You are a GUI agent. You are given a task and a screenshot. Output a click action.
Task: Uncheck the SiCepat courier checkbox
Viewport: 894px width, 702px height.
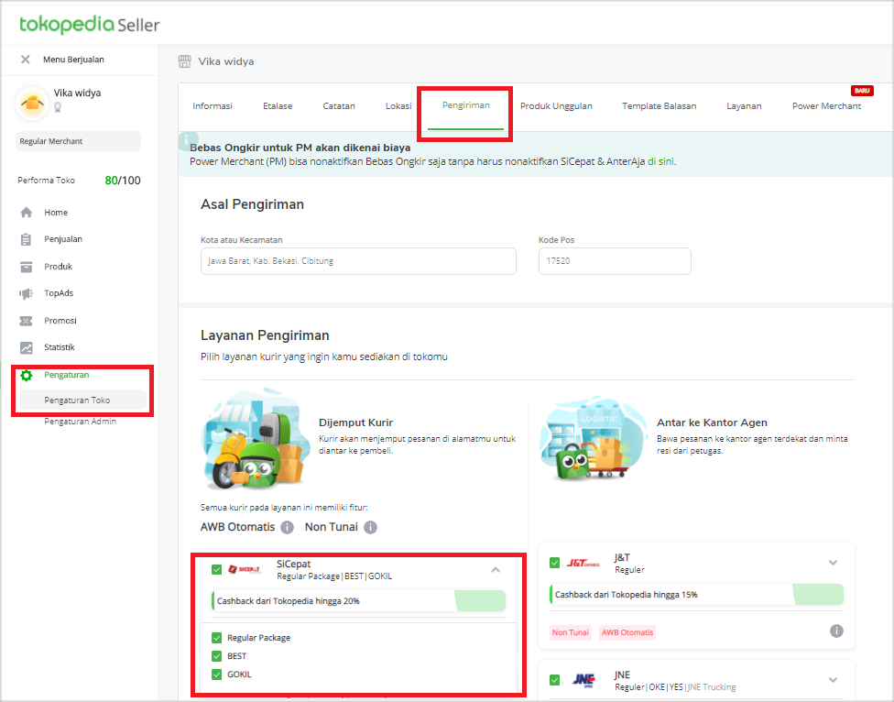coord(217,569)
